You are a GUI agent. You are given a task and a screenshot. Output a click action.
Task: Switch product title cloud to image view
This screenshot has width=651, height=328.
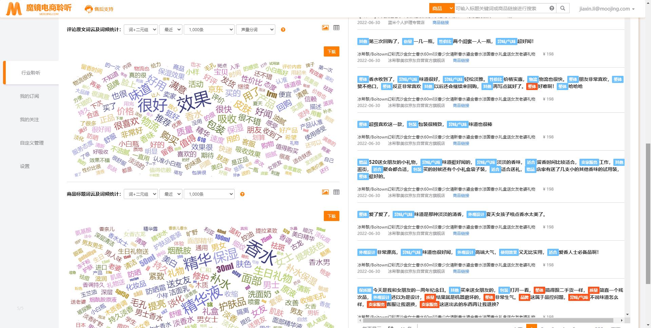point(325,192)
